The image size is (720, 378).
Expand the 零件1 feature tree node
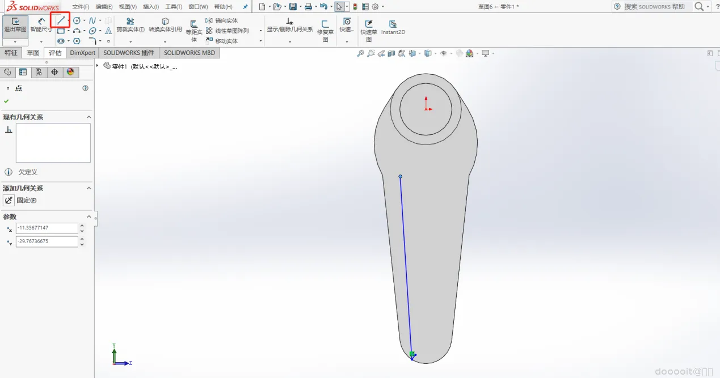pyautogui.click(x=98, y=66)
